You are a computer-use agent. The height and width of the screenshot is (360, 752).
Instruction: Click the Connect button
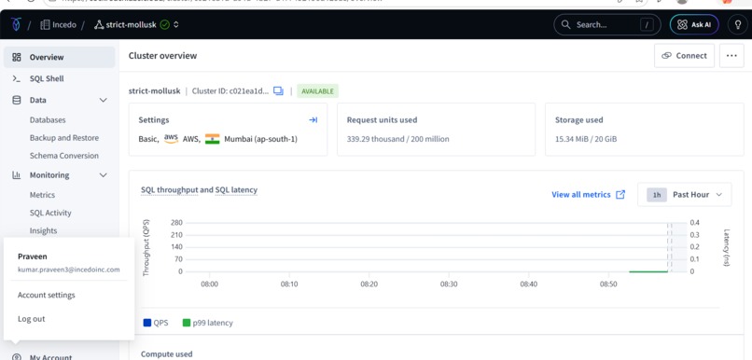[x=685, y=56]
